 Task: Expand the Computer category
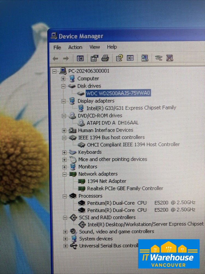(x=63, y=79)
